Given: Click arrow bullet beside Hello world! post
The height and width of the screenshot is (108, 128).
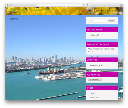Looking at the screenshot, I should [88, 35].
